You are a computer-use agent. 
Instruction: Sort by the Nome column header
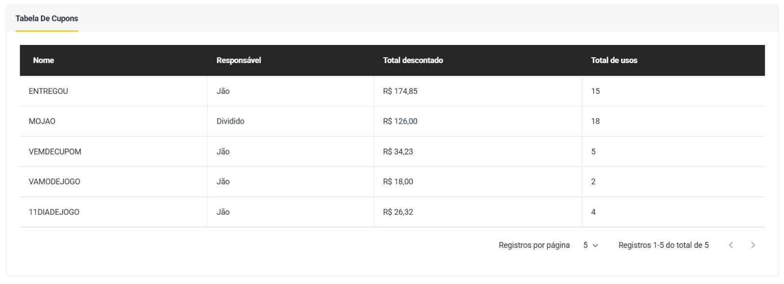[44, 61]
